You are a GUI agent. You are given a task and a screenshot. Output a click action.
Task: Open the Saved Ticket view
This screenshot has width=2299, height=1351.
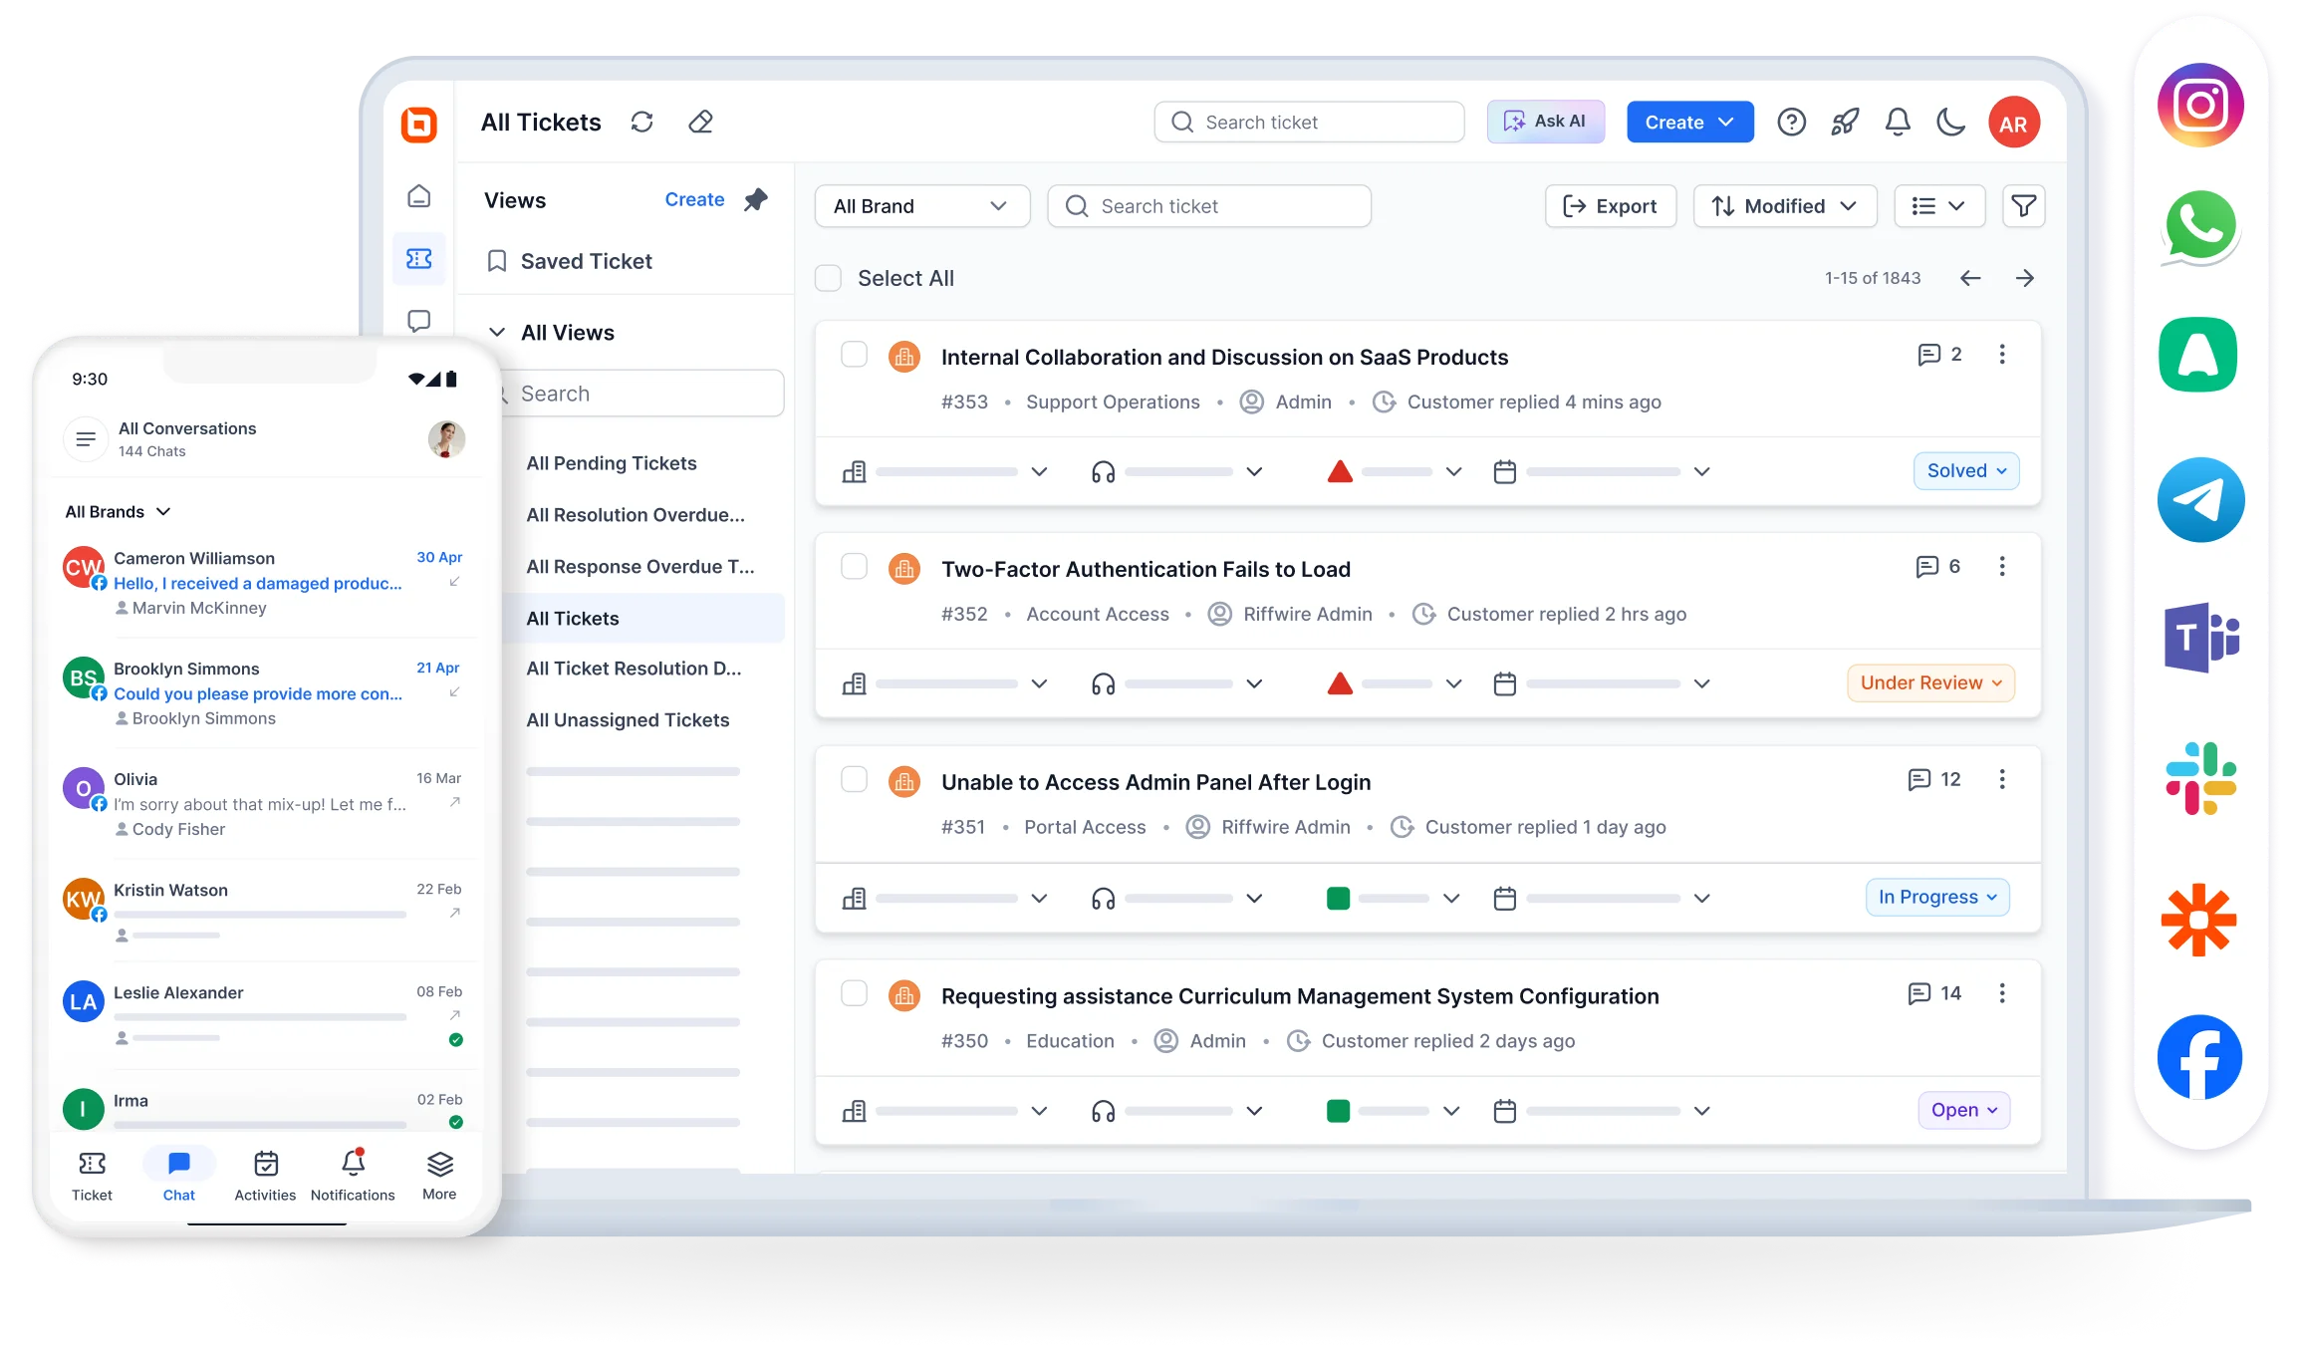pyautogui.click(x=568, y=261)
